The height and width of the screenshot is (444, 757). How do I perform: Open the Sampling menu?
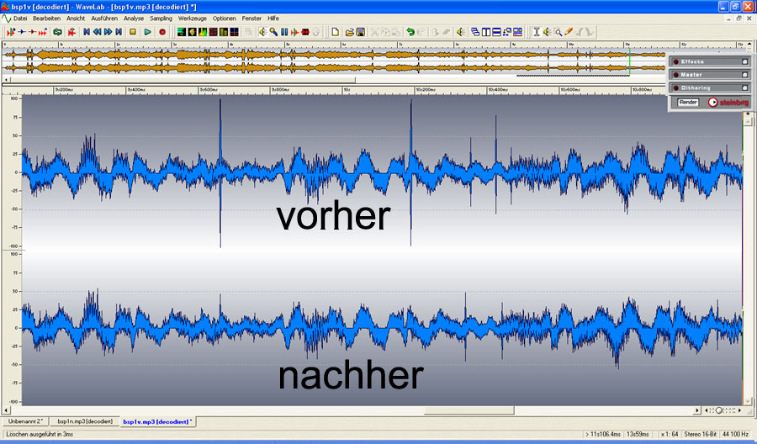tap(161, 18)
